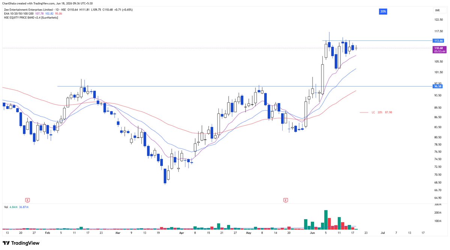Click the May label on time axis
The width and height of the screenshot is (450, 250).
point(248,233)
